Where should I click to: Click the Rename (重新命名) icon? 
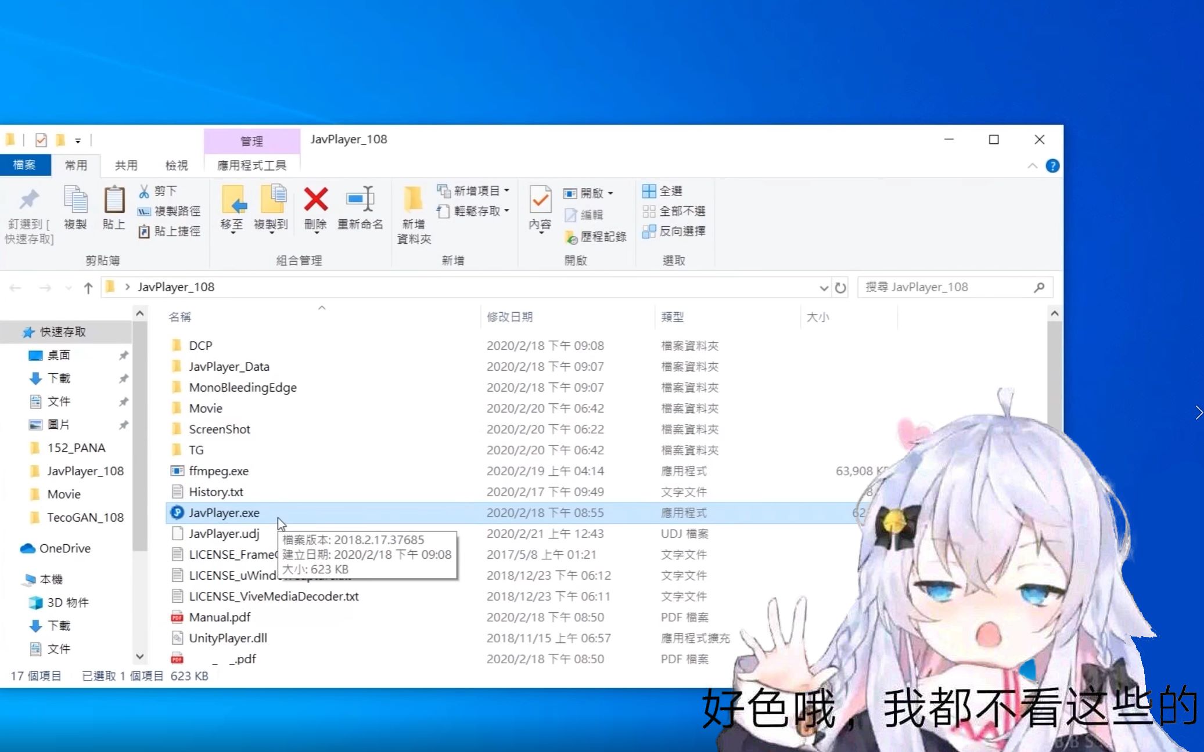click(x=361, y=200)
